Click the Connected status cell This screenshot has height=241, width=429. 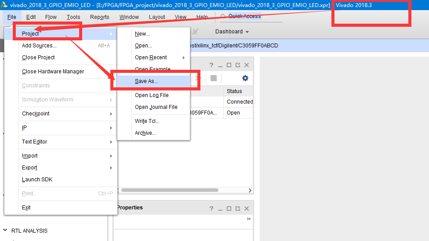pos(238,102)
